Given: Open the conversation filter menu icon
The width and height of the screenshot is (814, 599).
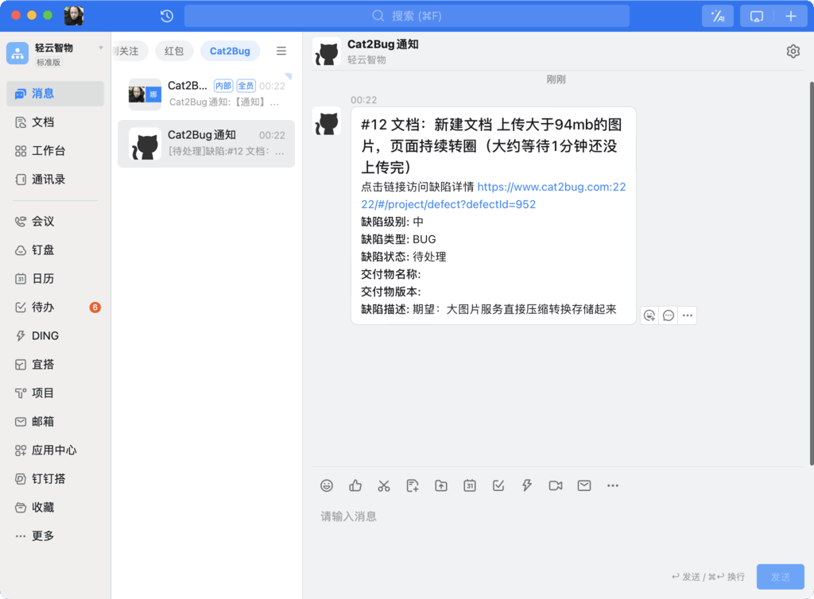Looking at the screenshot, I should click(x=281, y=51).
